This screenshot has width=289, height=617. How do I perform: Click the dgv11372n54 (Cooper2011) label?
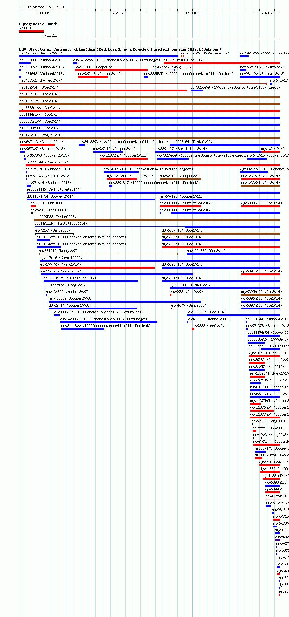(123, 155)
